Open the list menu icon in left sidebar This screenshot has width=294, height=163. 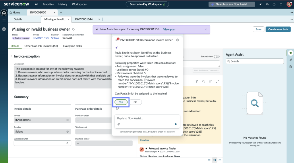[4, 21]
